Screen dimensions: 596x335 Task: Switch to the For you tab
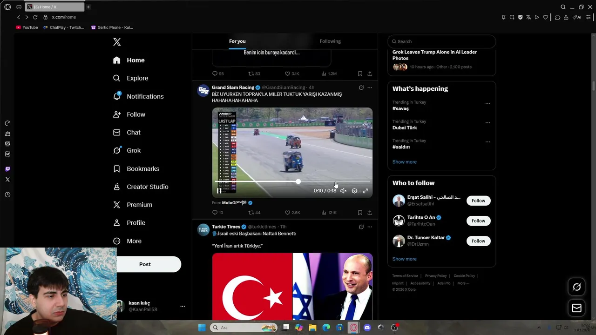pyautogui.click(x=237, y=41)
